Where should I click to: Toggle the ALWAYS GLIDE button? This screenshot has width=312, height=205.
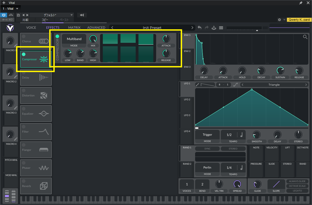[x=297, y=181]
